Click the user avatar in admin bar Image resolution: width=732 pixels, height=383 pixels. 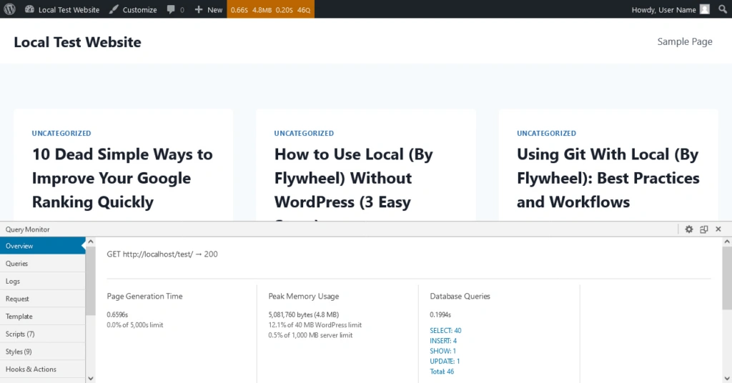pos(705,9)
